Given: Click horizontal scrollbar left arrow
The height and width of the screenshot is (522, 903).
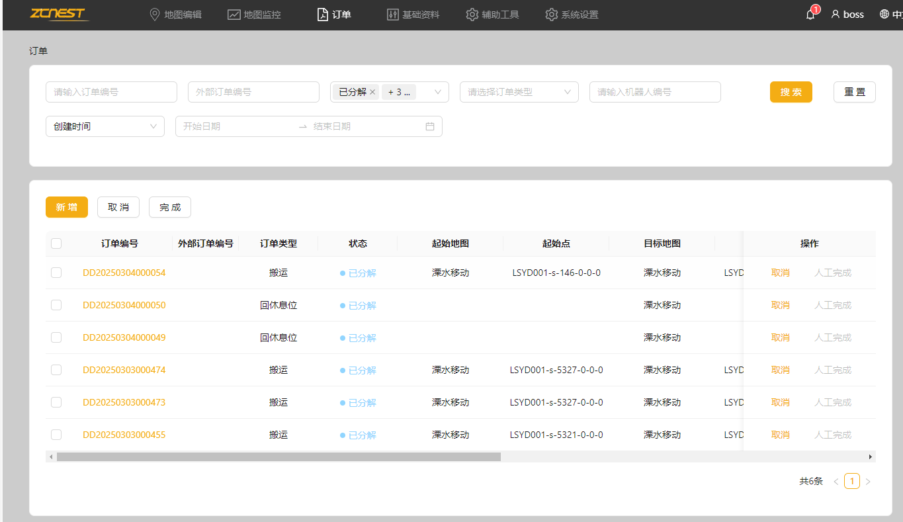Looking at the screenshot, I should (x=51, y=457).
